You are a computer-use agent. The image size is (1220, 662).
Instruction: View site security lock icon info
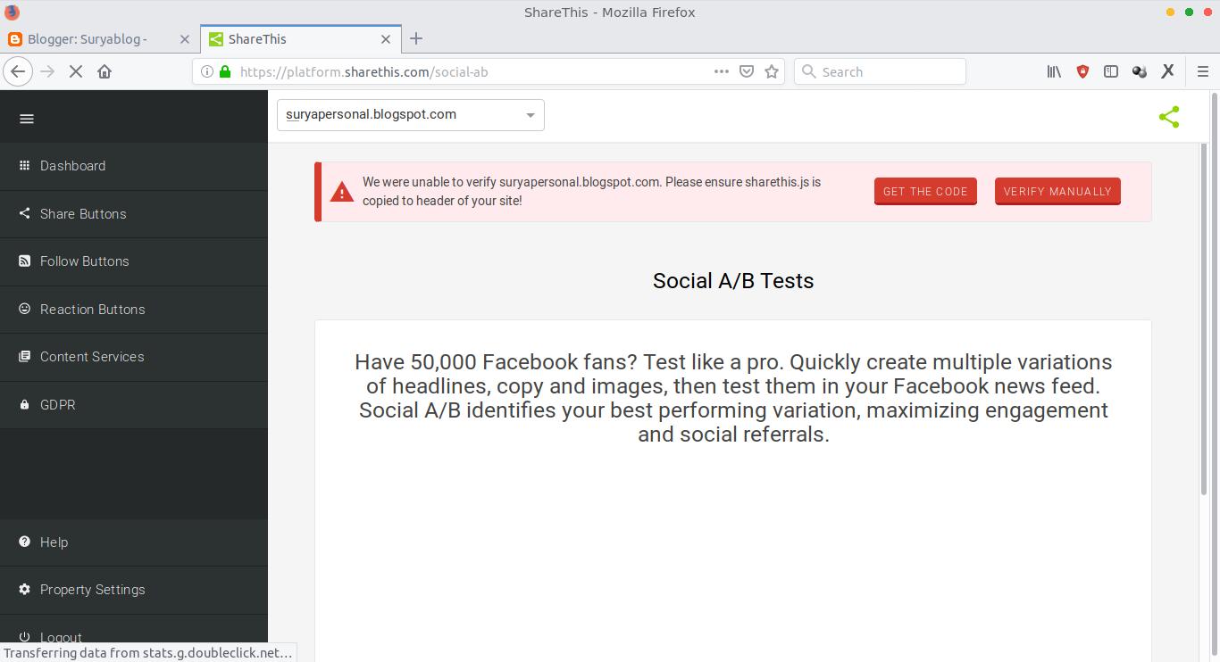[225, 71]
